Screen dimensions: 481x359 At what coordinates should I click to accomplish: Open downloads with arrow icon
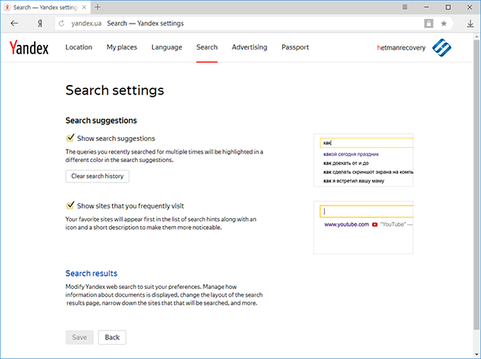click(470, 24)
